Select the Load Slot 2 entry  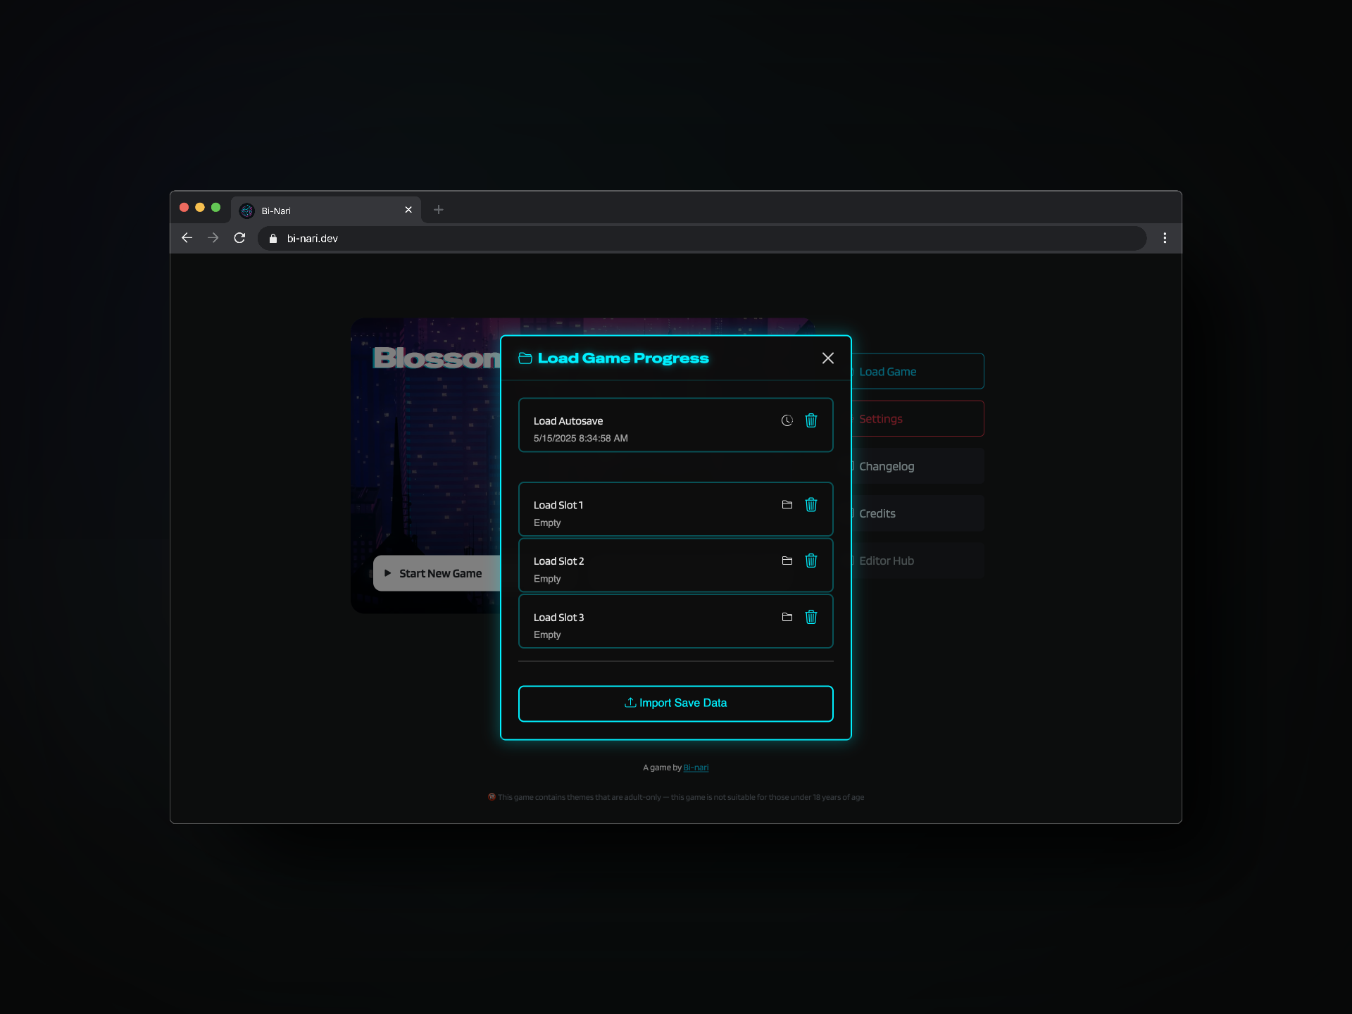(634, 568)
